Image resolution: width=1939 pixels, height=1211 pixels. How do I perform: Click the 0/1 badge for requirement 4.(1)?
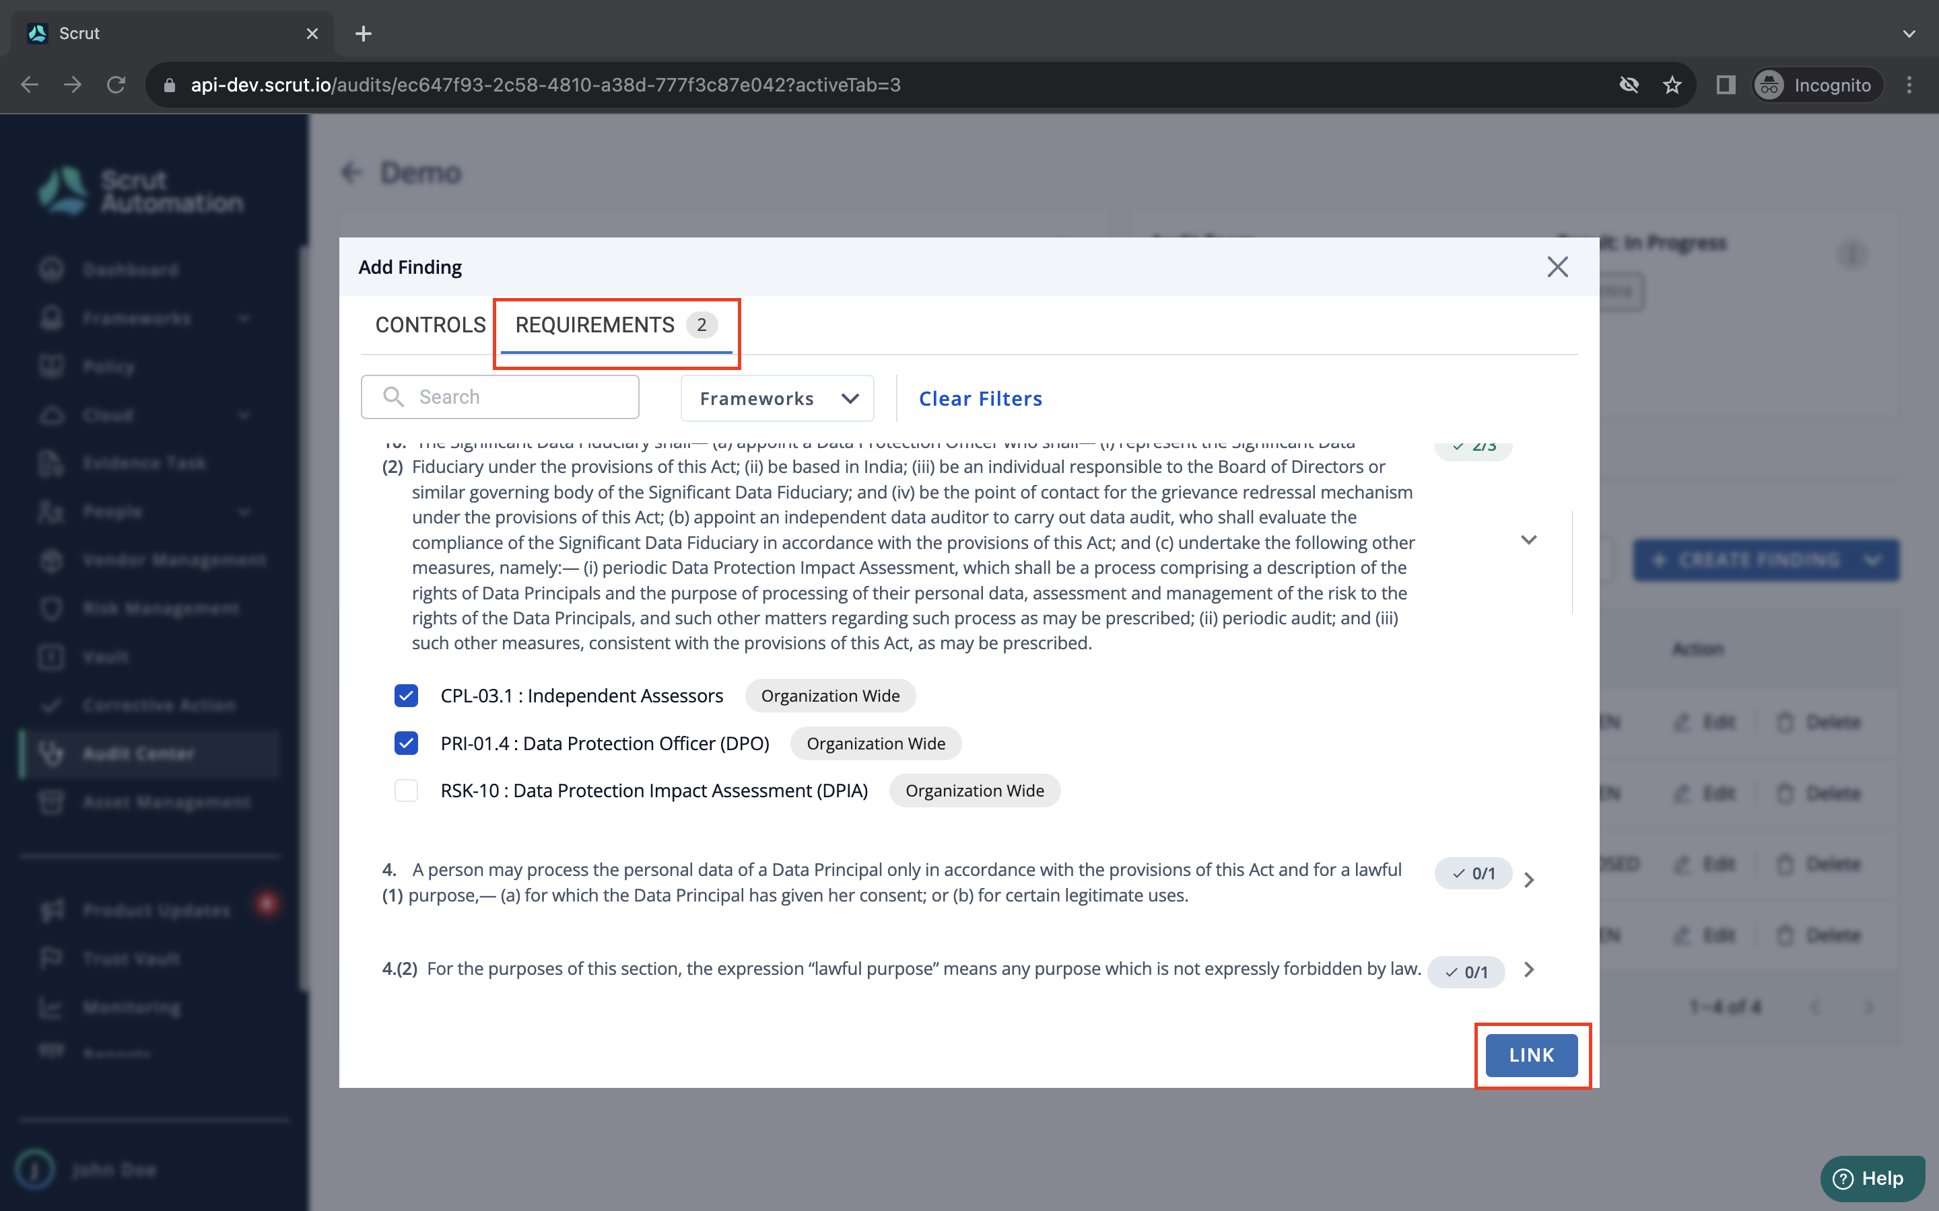pos(1472,873)
